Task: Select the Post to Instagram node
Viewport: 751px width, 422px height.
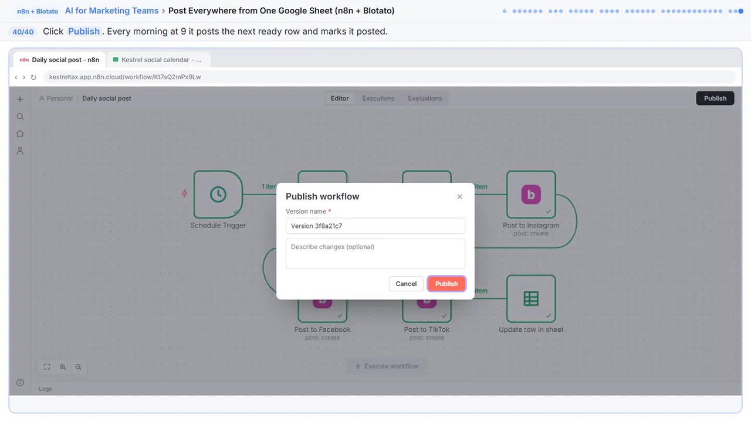Action: [531, 195]
